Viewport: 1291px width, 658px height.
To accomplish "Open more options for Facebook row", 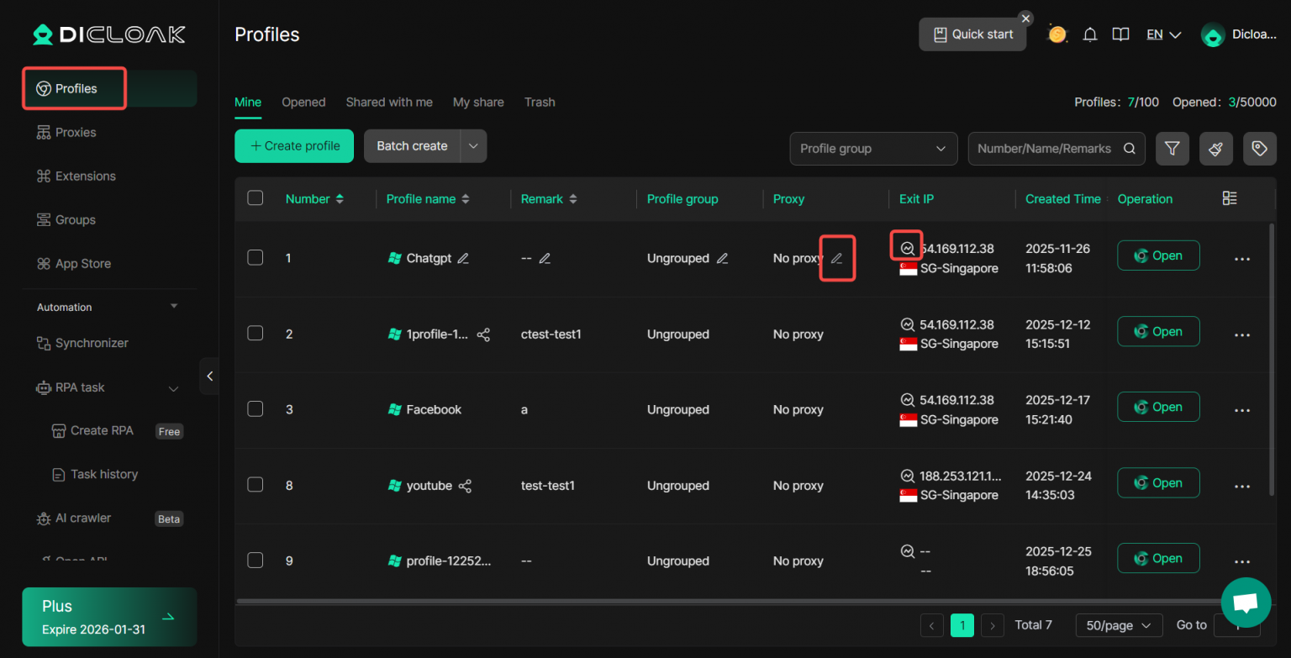I will coord(1242,410).
